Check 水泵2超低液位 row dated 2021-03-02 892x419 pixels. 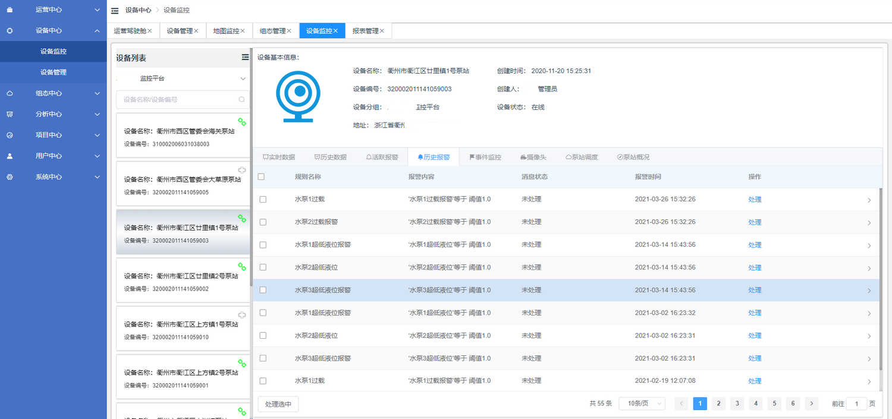[x=263, y=336]
